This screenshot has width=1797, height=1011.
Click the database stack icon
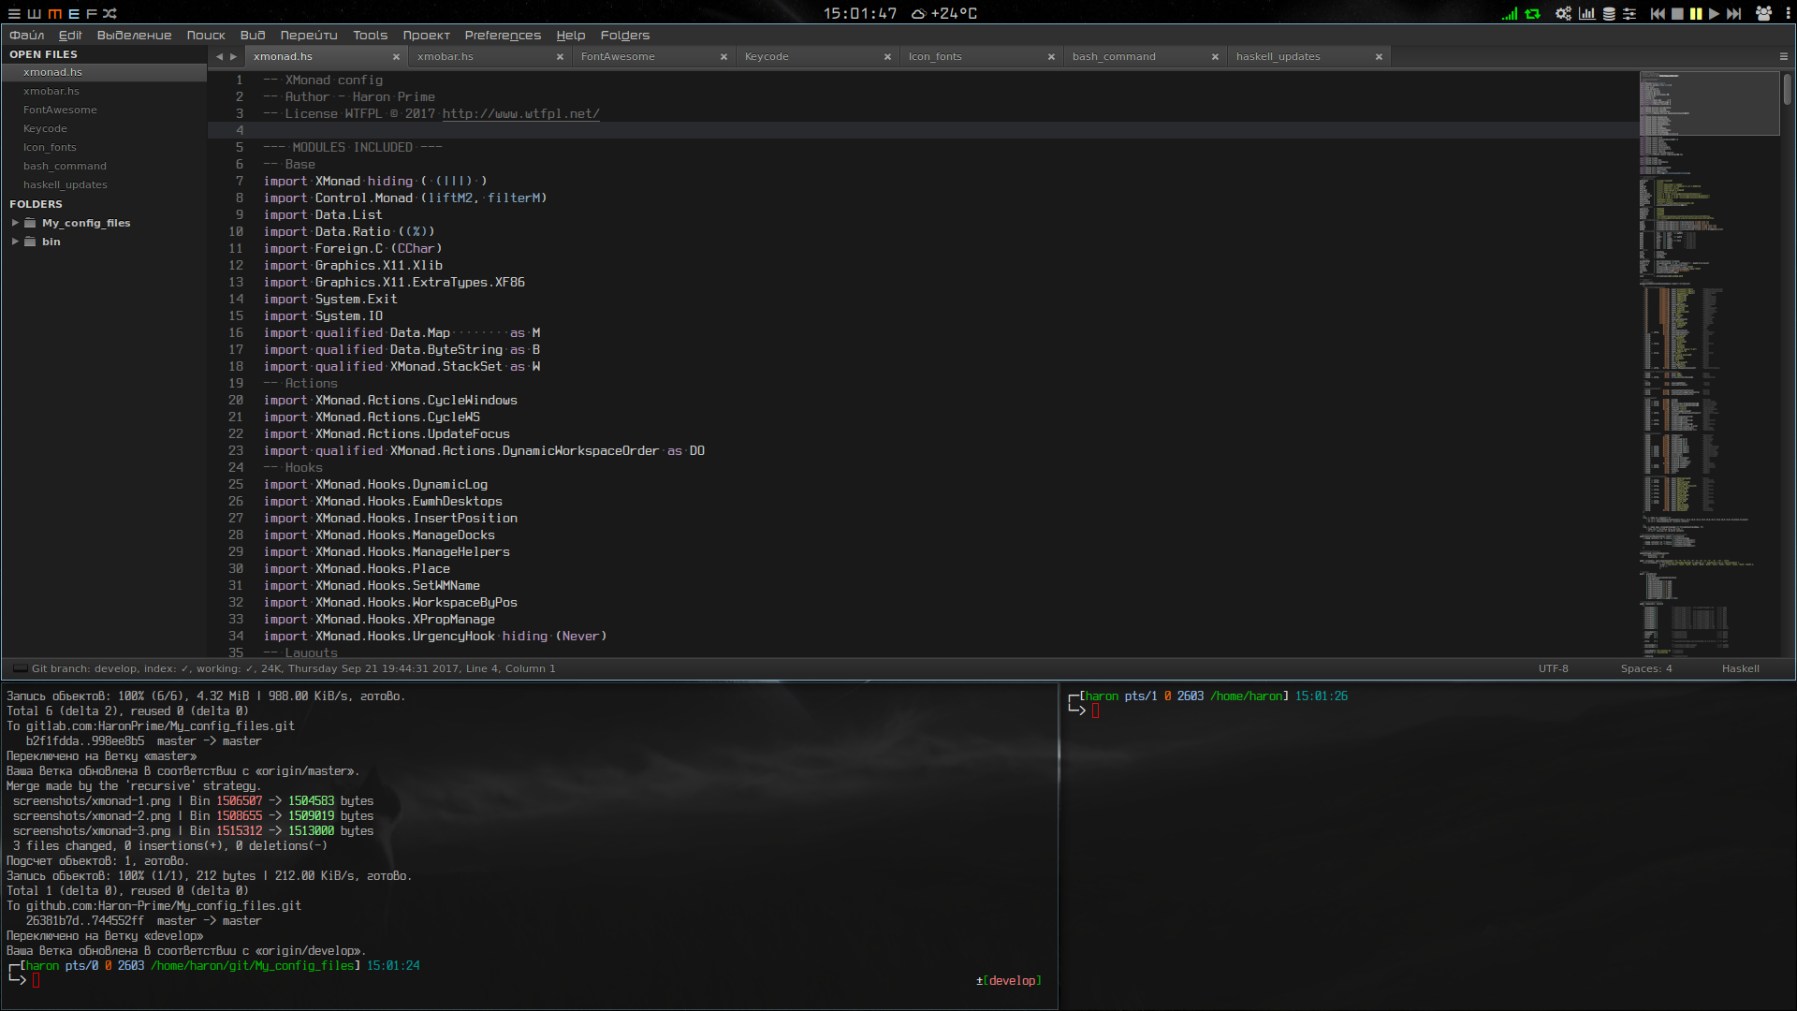point(1609,13)
